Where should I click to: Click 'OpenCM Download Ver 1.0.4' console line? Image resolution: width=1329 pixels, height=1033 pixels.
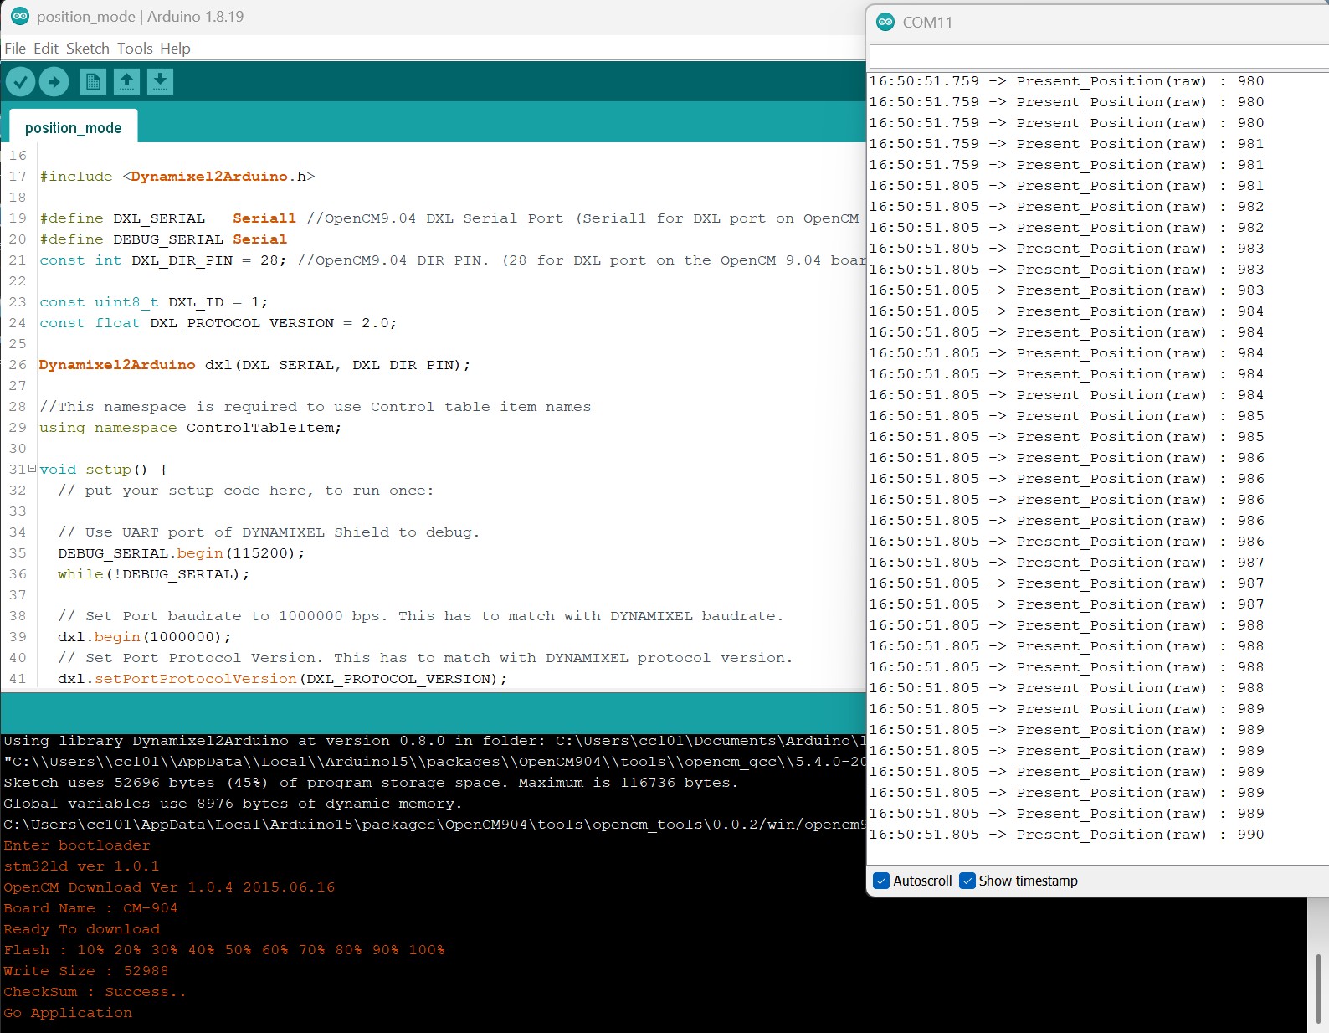click(x=169, y=887)
